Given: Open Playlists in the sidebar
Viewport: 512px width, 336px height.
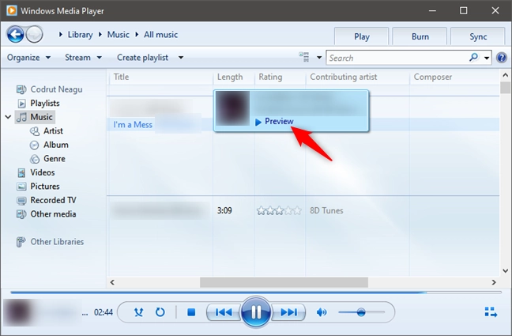Looking at the screenshot, I should click(39, 104).
